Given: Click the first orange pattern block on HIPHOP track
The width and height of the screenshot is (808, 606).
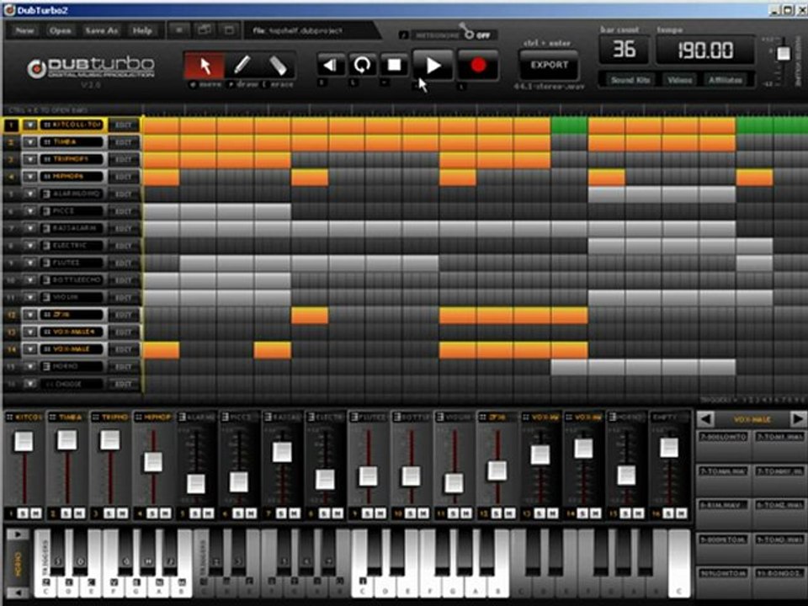Looking at the screenshot, I should pyautogui.click(x=162, y=178).
